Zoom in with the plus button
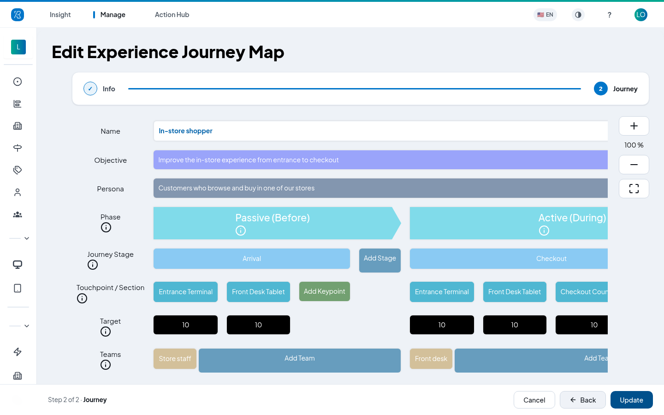Screen dimensions: 664x415 (x=634, y=126)
